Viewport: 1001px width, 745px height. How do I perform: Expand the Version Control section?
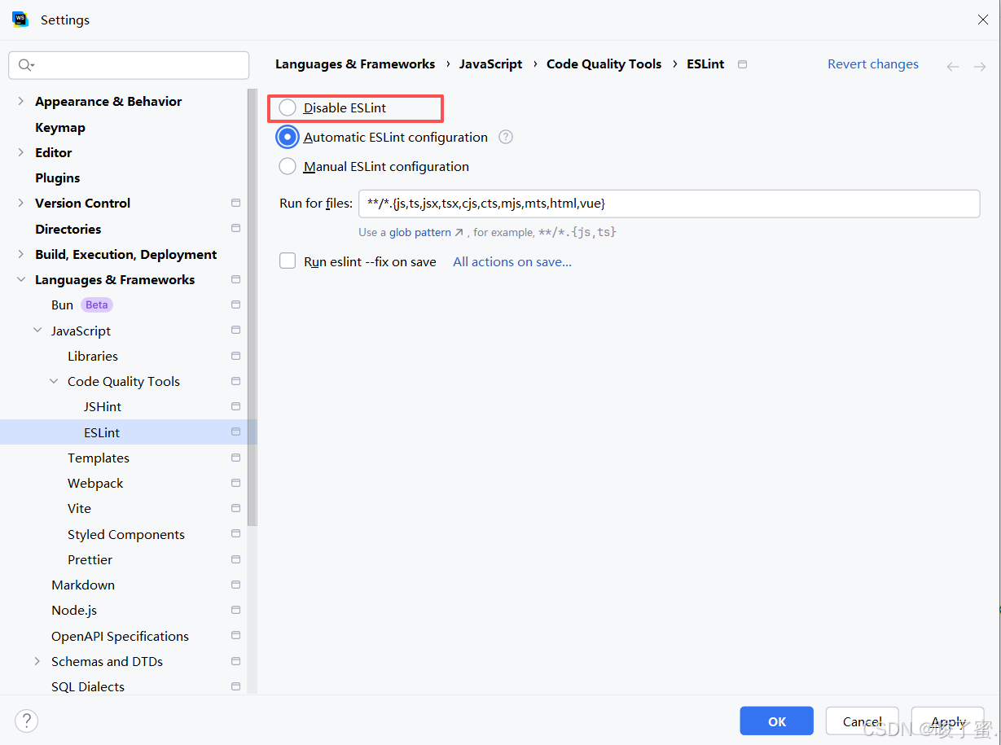pos(21,203)
